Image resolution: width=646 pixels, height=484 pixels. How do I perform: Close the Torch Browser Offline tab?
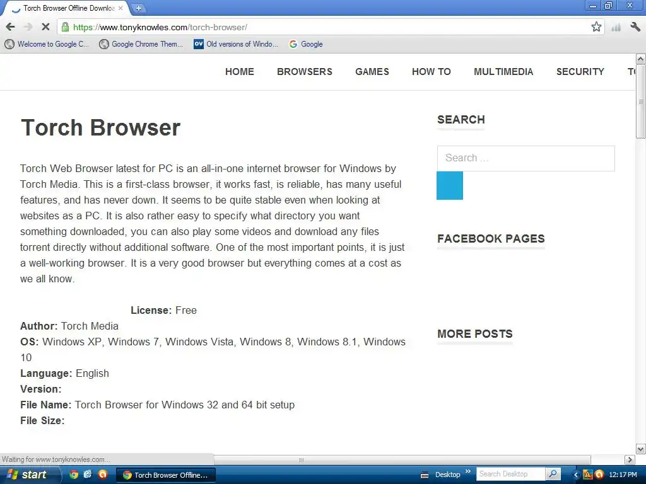[120, 8]
